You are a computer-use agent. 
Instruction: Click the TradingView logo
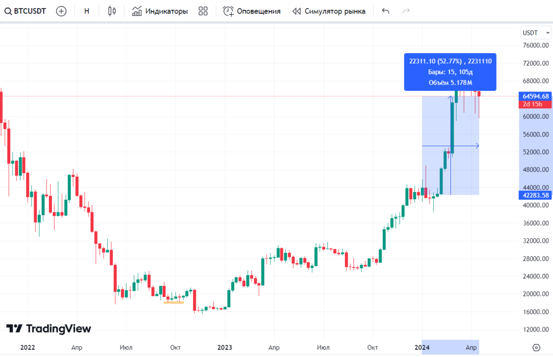(x=49, y=328)
